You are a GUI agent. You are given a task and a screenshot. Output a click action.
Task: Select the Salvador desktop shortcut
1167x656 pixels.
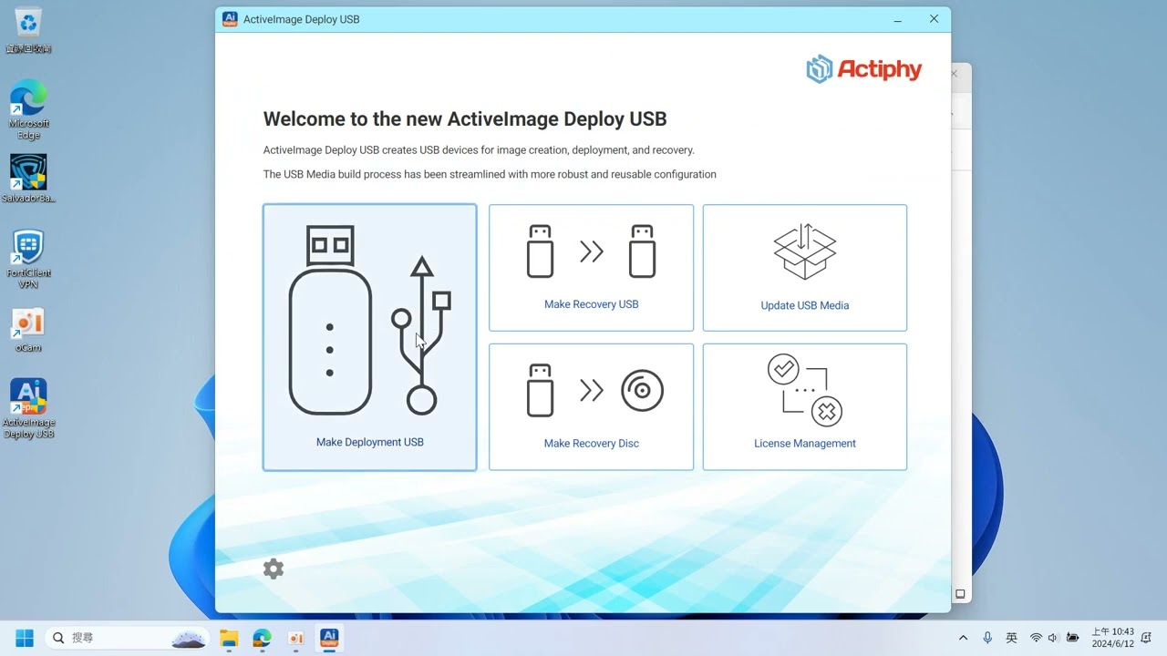tap(28, 179)
